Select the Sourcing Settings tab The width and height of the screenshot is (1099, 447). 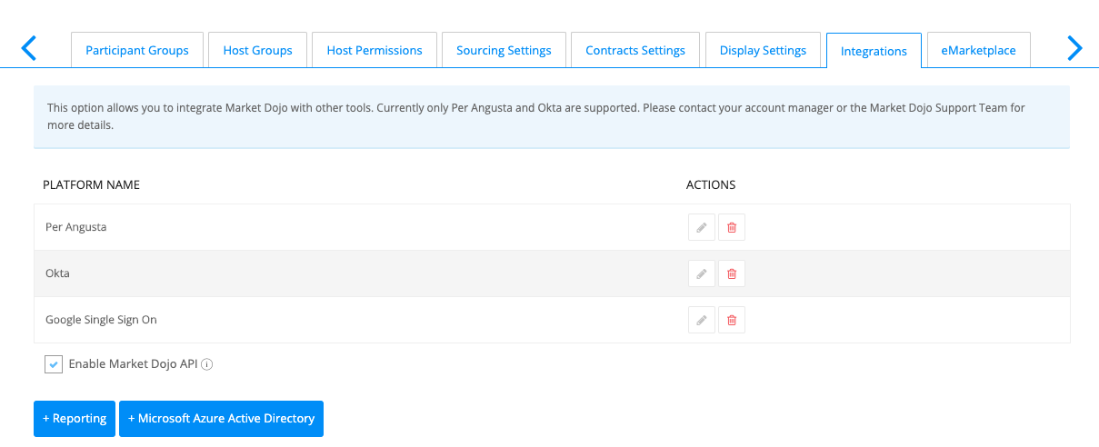click(x=504, y=50)
